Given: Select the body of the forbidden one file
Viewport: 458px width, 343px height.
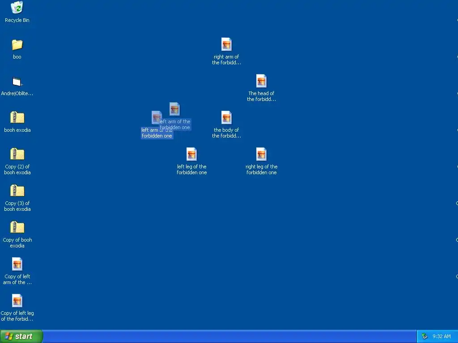Looking at the screenshot, I should pyautogui.click(x=226, y=118).
